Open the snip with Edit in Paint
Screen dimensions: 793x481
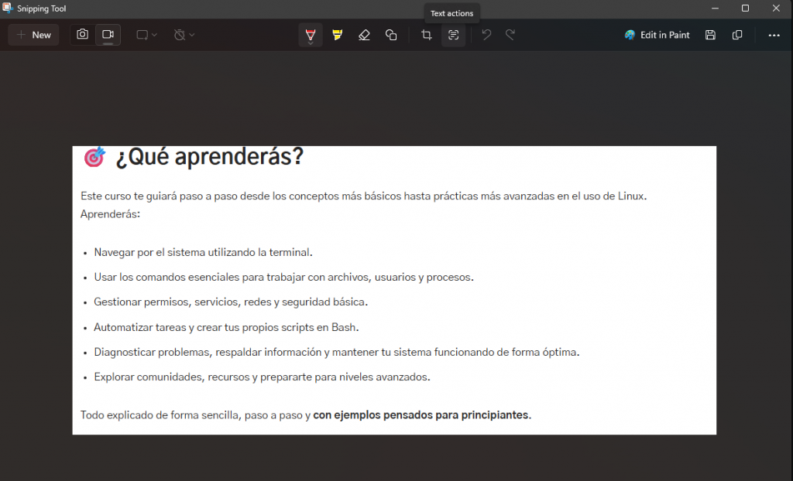657,35
